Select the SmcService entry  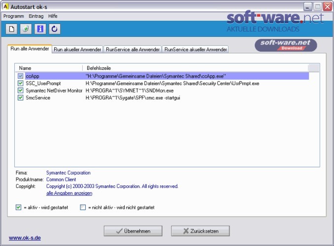[x=38, y=98]
